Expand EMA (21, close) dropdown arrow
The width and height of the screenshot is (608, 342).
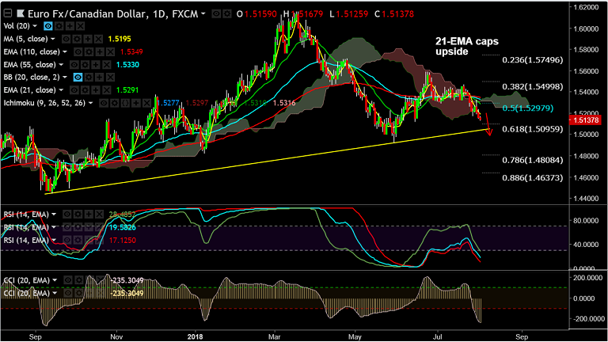tap(61, 90)
